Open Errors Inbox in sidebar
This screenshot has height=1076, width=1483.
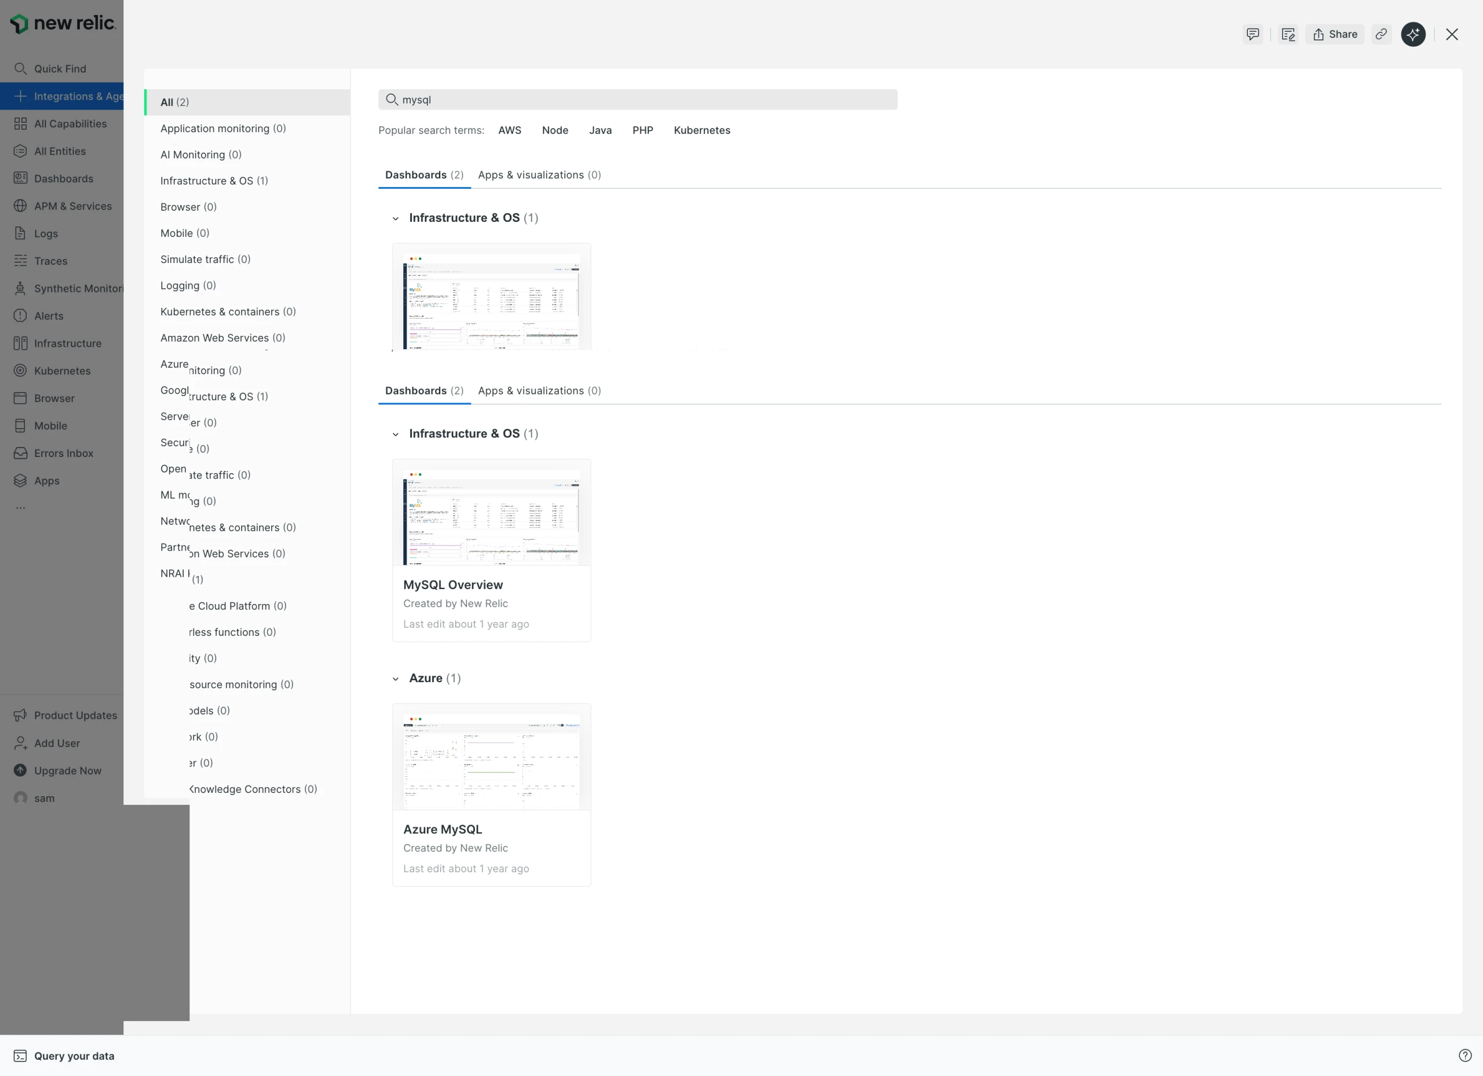point(61,453)
